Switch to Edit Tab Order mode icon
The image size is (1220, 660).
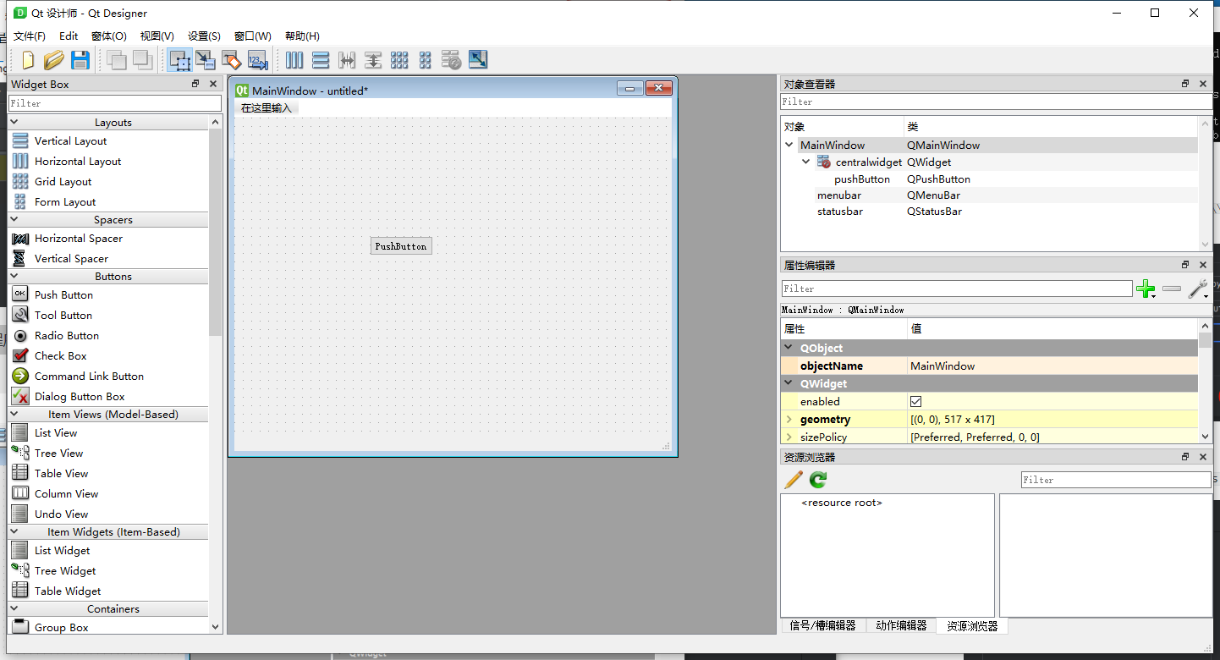click(x=258, y=60)
